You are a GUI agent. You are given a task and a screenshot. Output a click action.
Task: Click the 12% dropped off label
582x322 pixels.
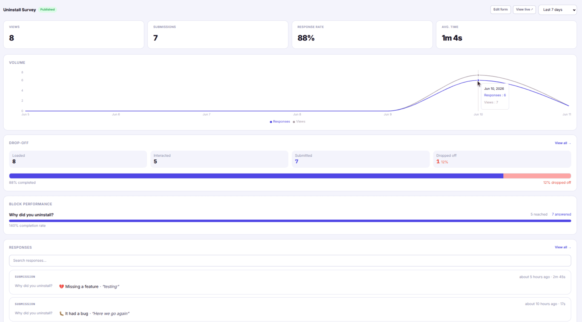click(x=557, y=183)
